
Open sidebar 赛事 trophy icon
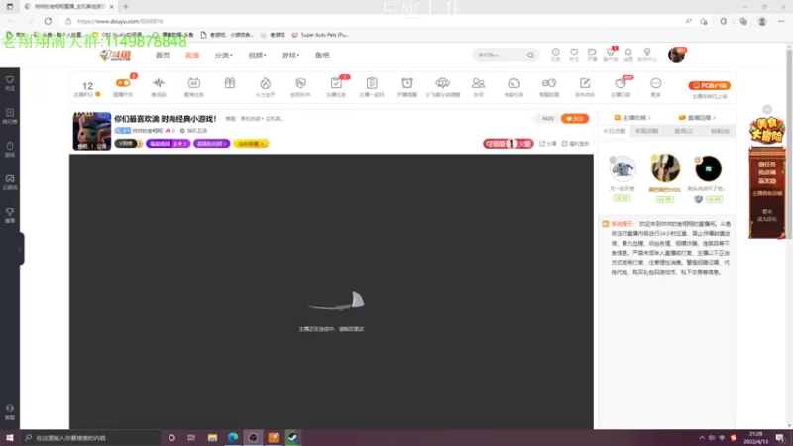[10, 215]
